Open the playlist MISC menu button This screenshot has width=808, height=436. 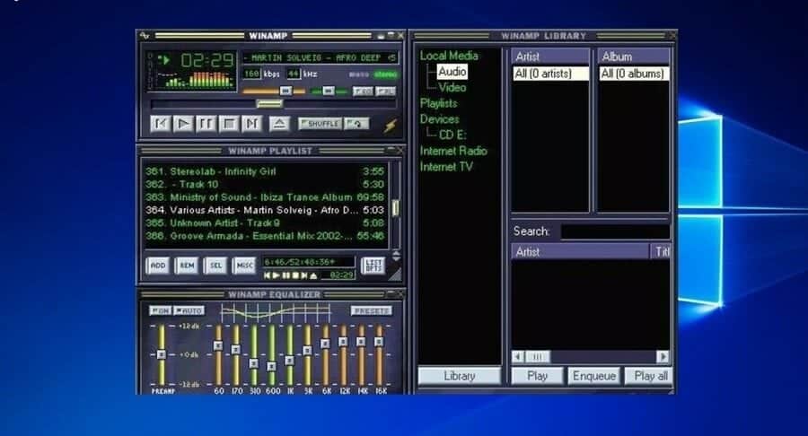pos(244,266)
